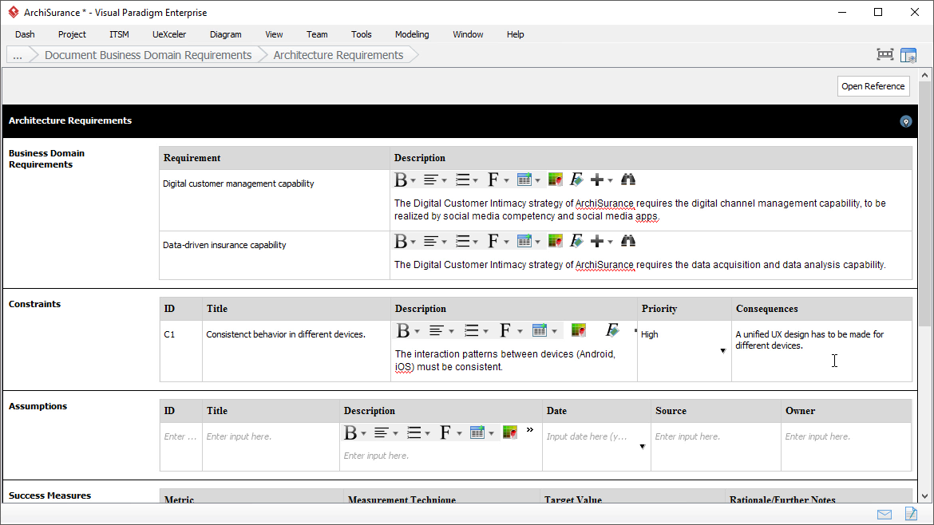Click clear formatting icon in Data-driven insurance row
The height and width of the screenshot is (525, 934).
click(x=576, y=241)
